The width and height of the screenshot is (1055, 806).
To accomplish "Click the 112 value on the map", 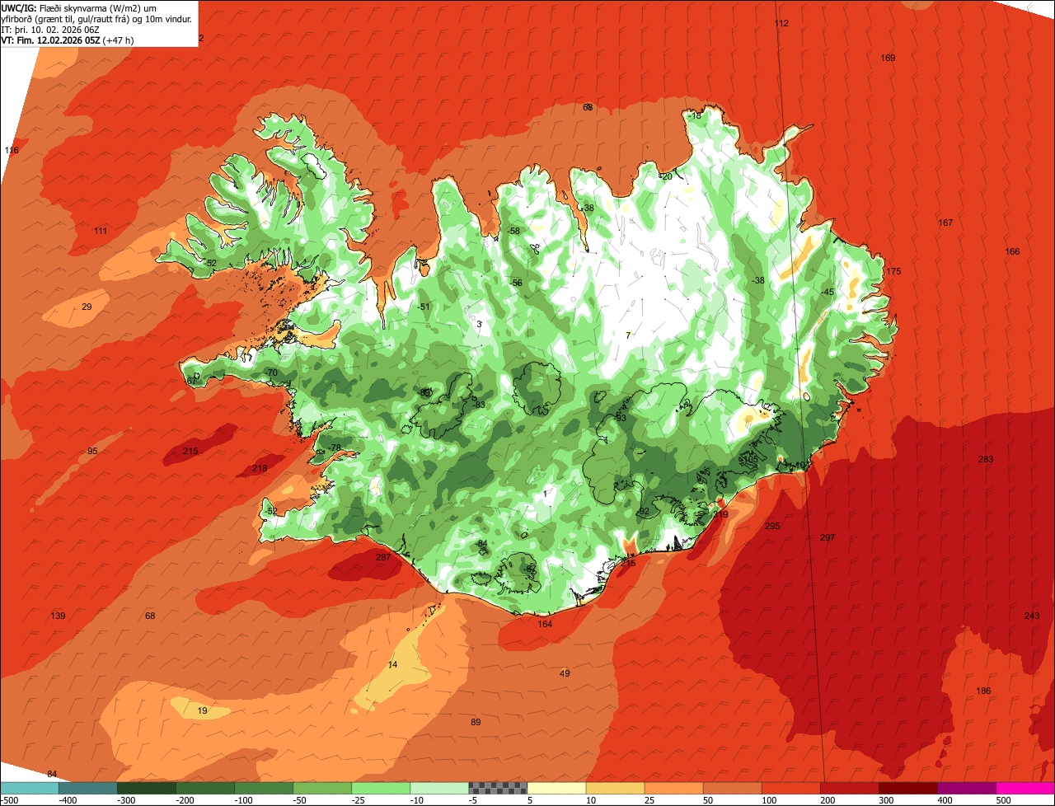I will click(781, 23).
